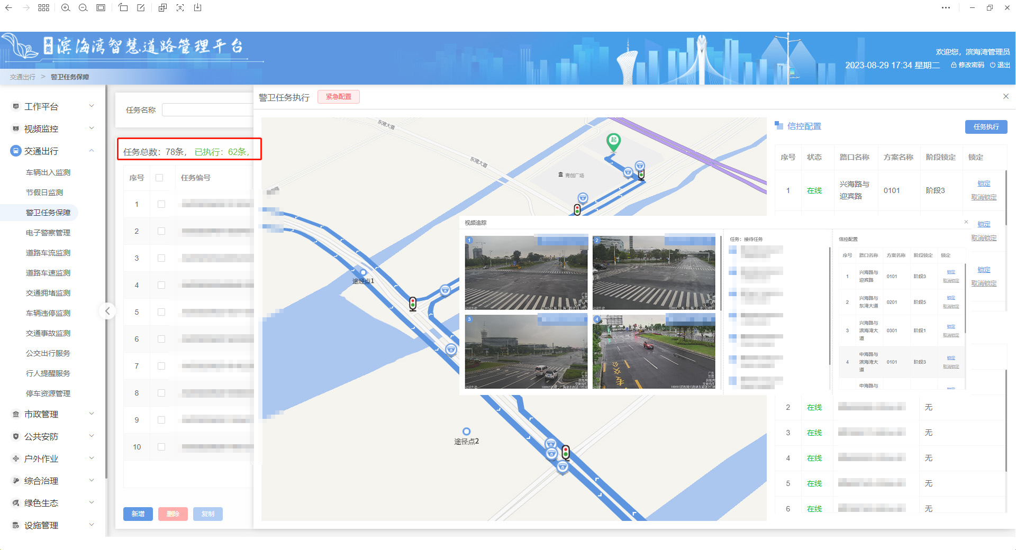Click the 退出 logout link
1016x550 pixels.
(x=1000, y=65)
